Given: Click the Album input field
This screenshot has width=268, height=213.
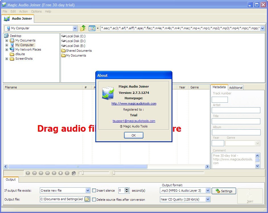Looking at the screenshot, I should (x=236, y=132).
